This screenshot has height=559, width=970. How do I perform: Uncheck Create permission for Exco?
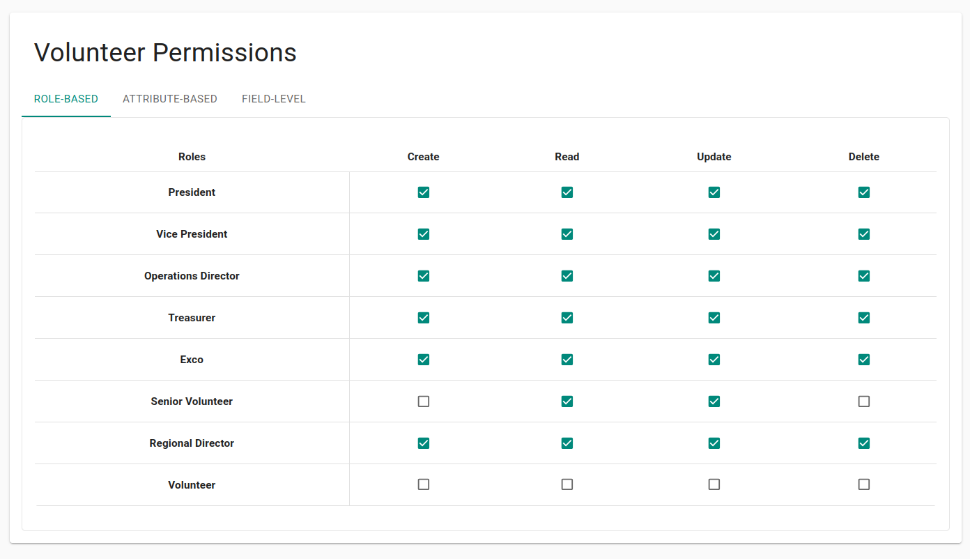[424, 360]
